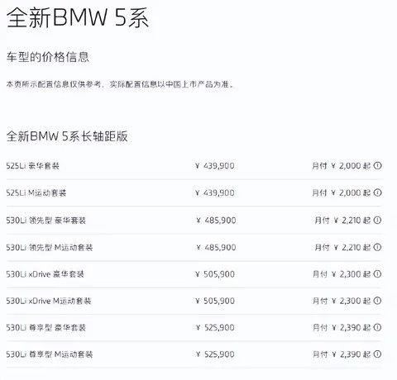
Task: Click 月付 ¥ 2,210 起 for 领先型 豪华套装
Action: tap(342, 221)
